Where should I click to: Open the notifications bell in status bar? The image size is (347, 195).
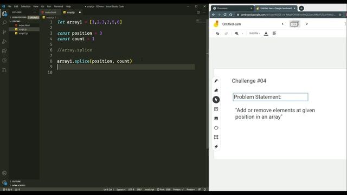(x=205, y=190)
